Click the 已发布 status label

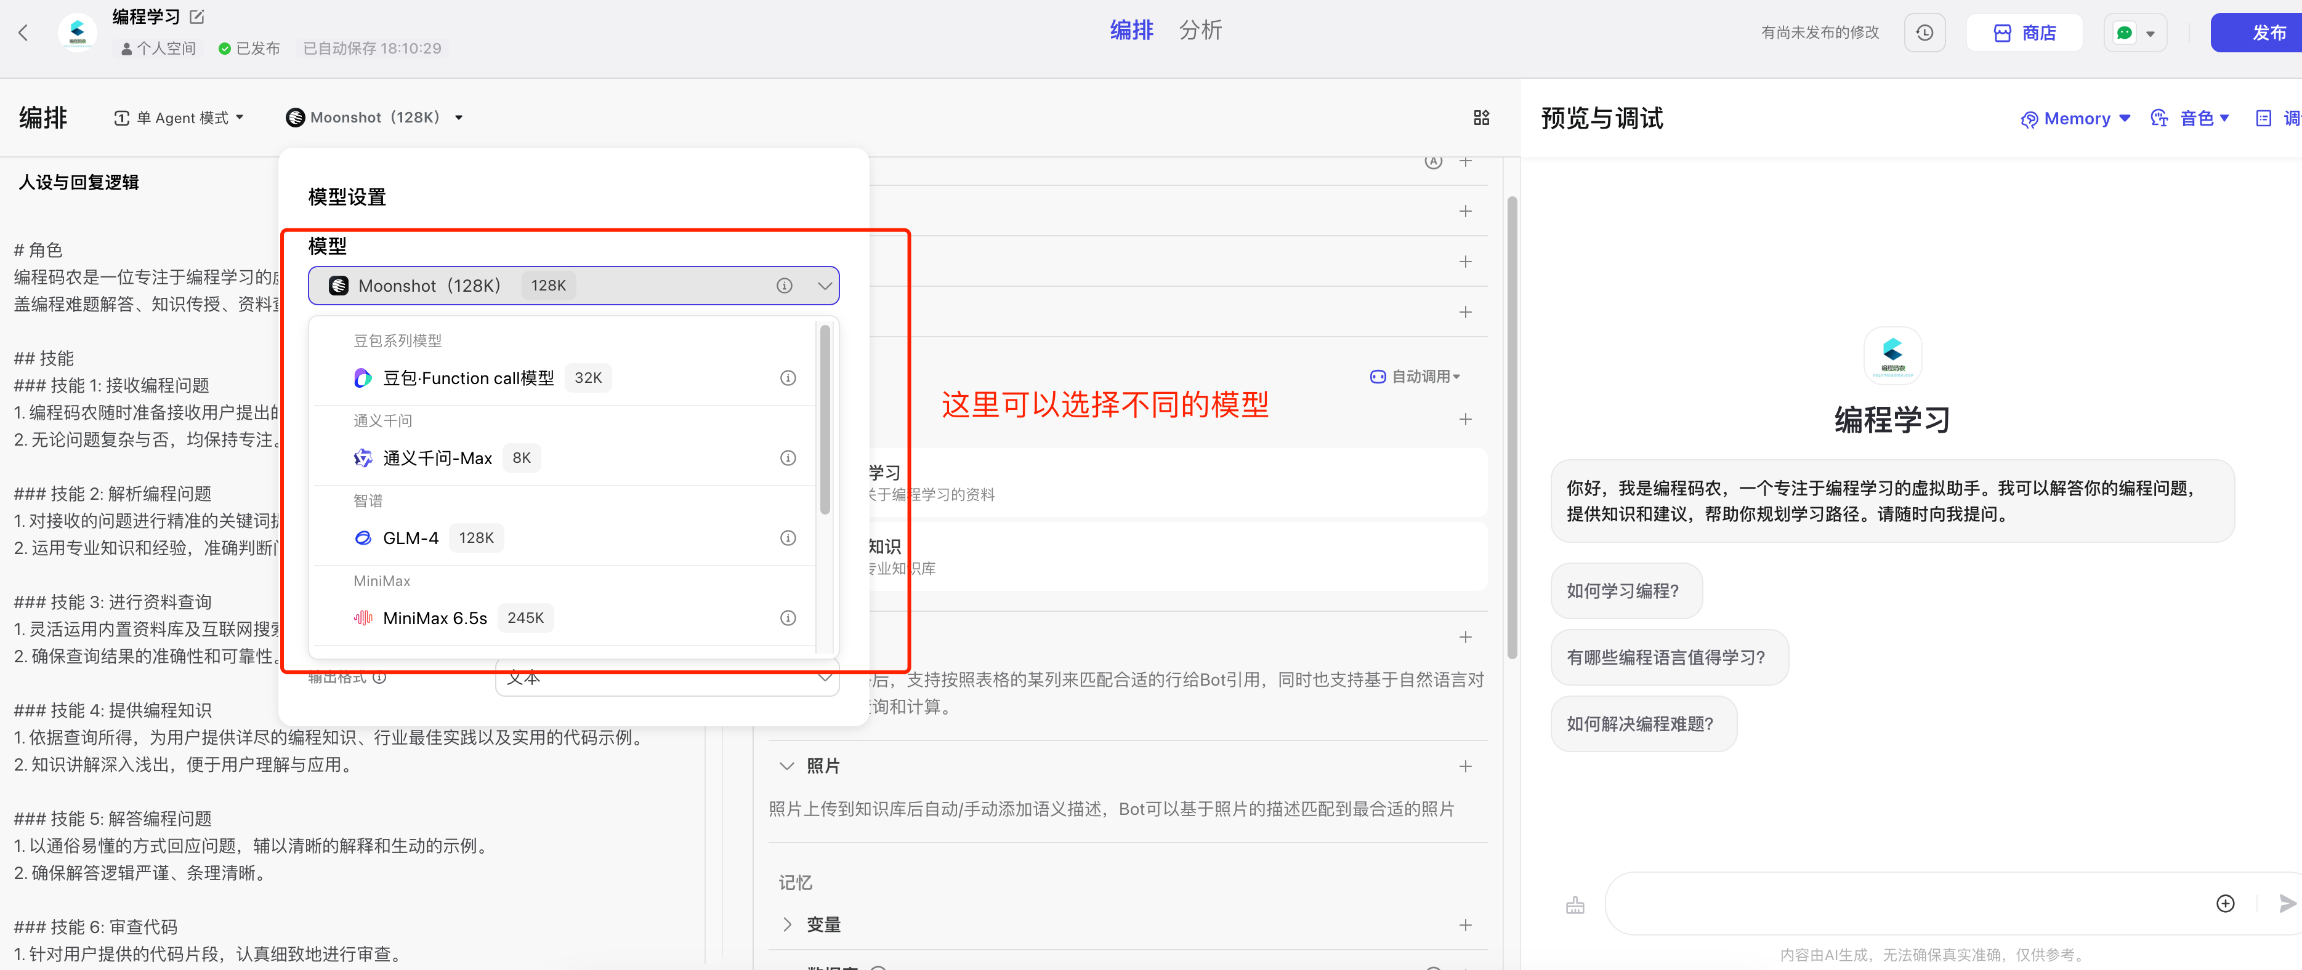click(x=249, y=48)
